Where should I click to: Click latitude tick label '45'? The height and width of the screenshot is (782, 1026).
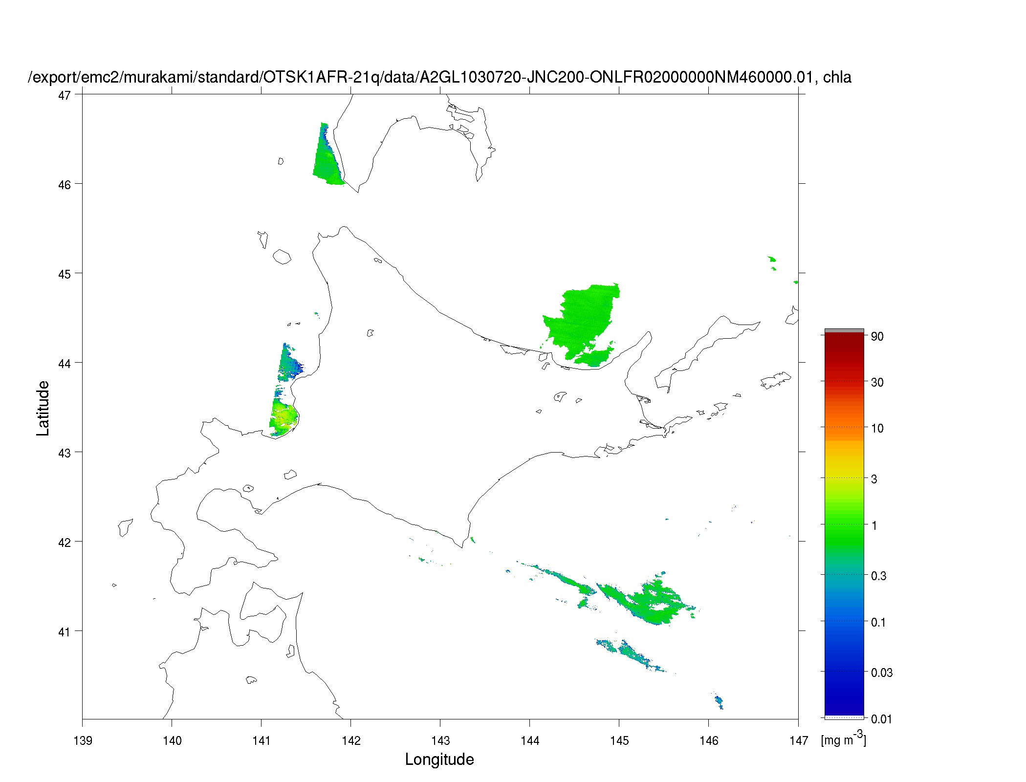(x=64, y=274)
